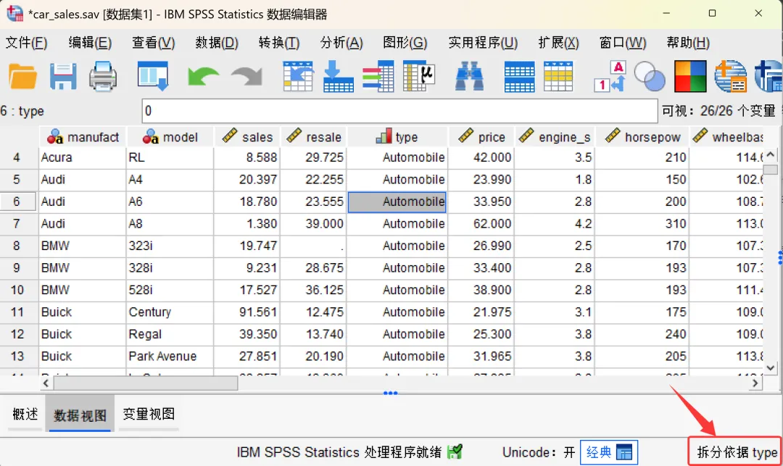Screen dimensions: 783x466
Task: Open data document folder icon
Action: 22,76
